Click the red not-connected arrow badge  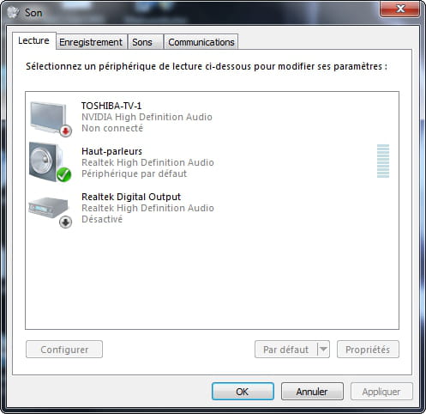pyautogui.click(x=66, y=131)
